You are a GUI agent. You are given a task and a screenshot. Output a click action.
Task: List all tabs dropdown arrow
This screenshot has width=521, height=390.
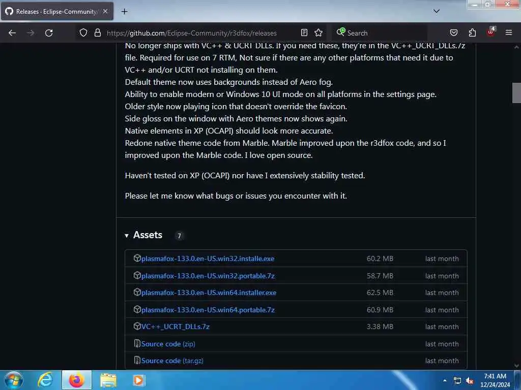[x=437, y=11]
